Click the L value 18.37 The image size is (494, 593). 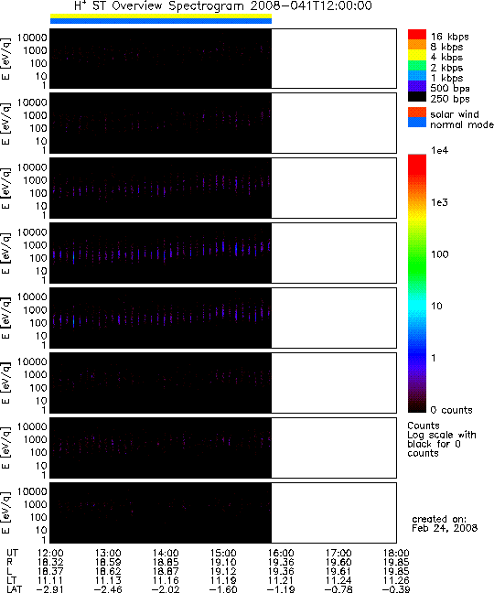point(50,571)
